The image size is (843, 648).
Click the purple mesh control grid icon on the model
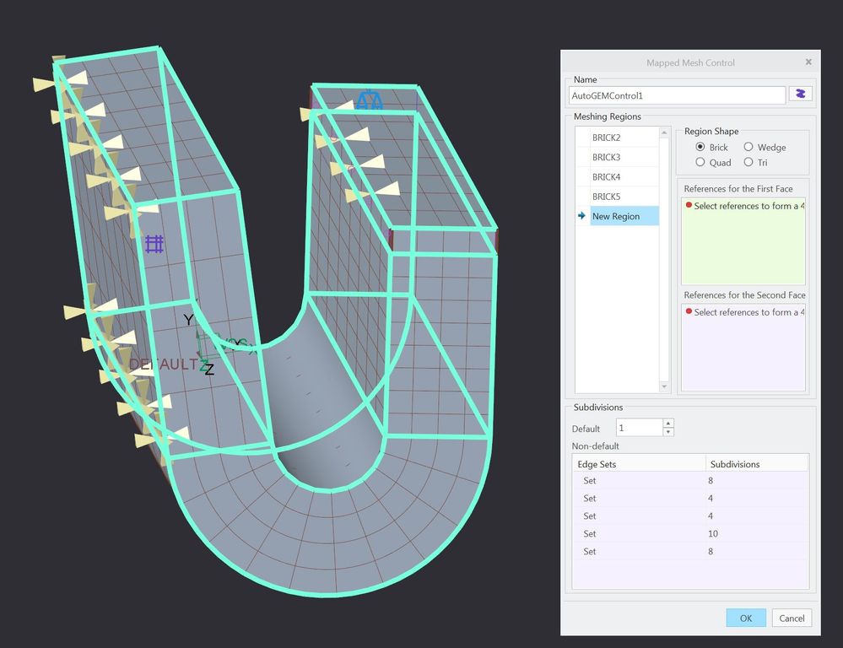[154, 244]
